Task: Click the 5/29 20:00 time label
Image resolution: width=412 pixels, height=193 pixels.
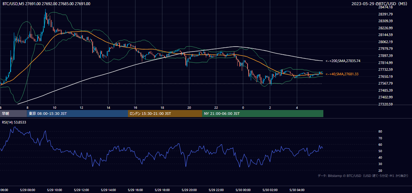Action: click(x=189, y=190)
